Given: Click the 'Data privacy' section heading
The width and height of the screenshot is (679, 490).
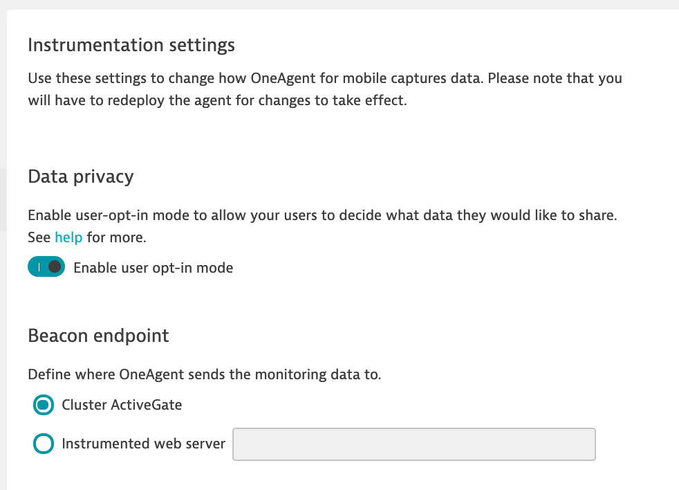Looking at the screenshot, I should pos(80,176).
